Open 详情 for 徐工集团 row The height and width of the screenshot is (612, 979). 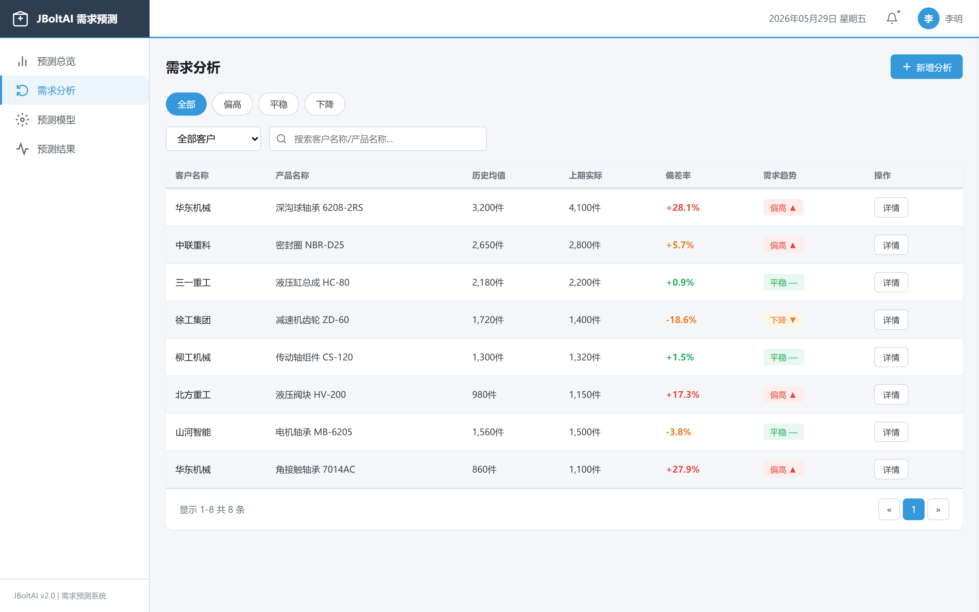pyautogui.click(x=891, y=320)
